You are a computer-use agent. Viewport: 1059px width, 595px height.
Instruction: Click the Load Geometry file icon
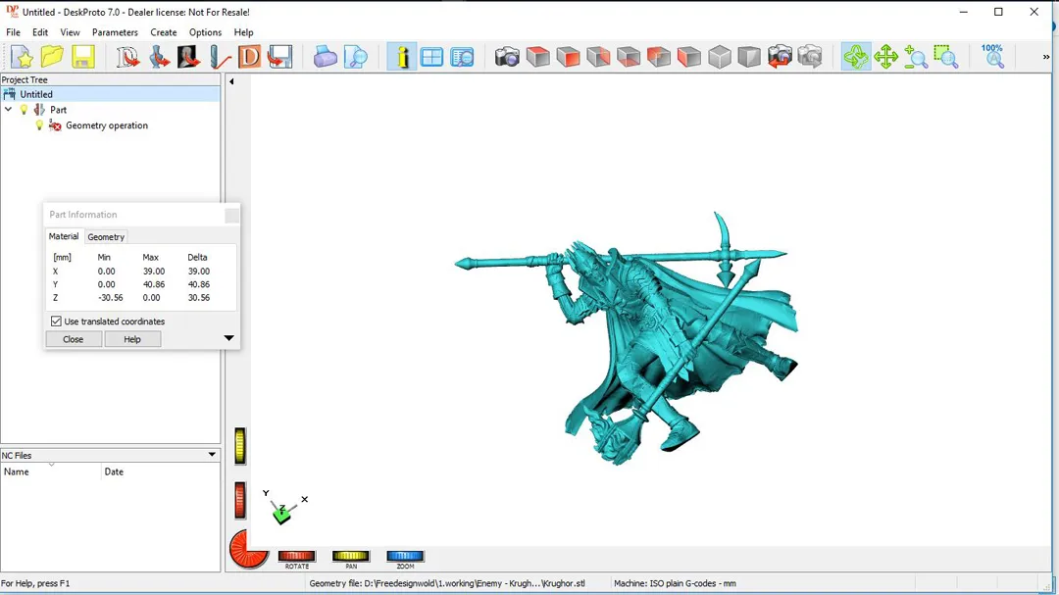[159, 57]
